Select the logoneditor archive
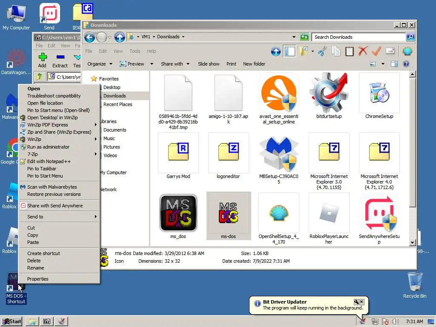 coord(228,156)
